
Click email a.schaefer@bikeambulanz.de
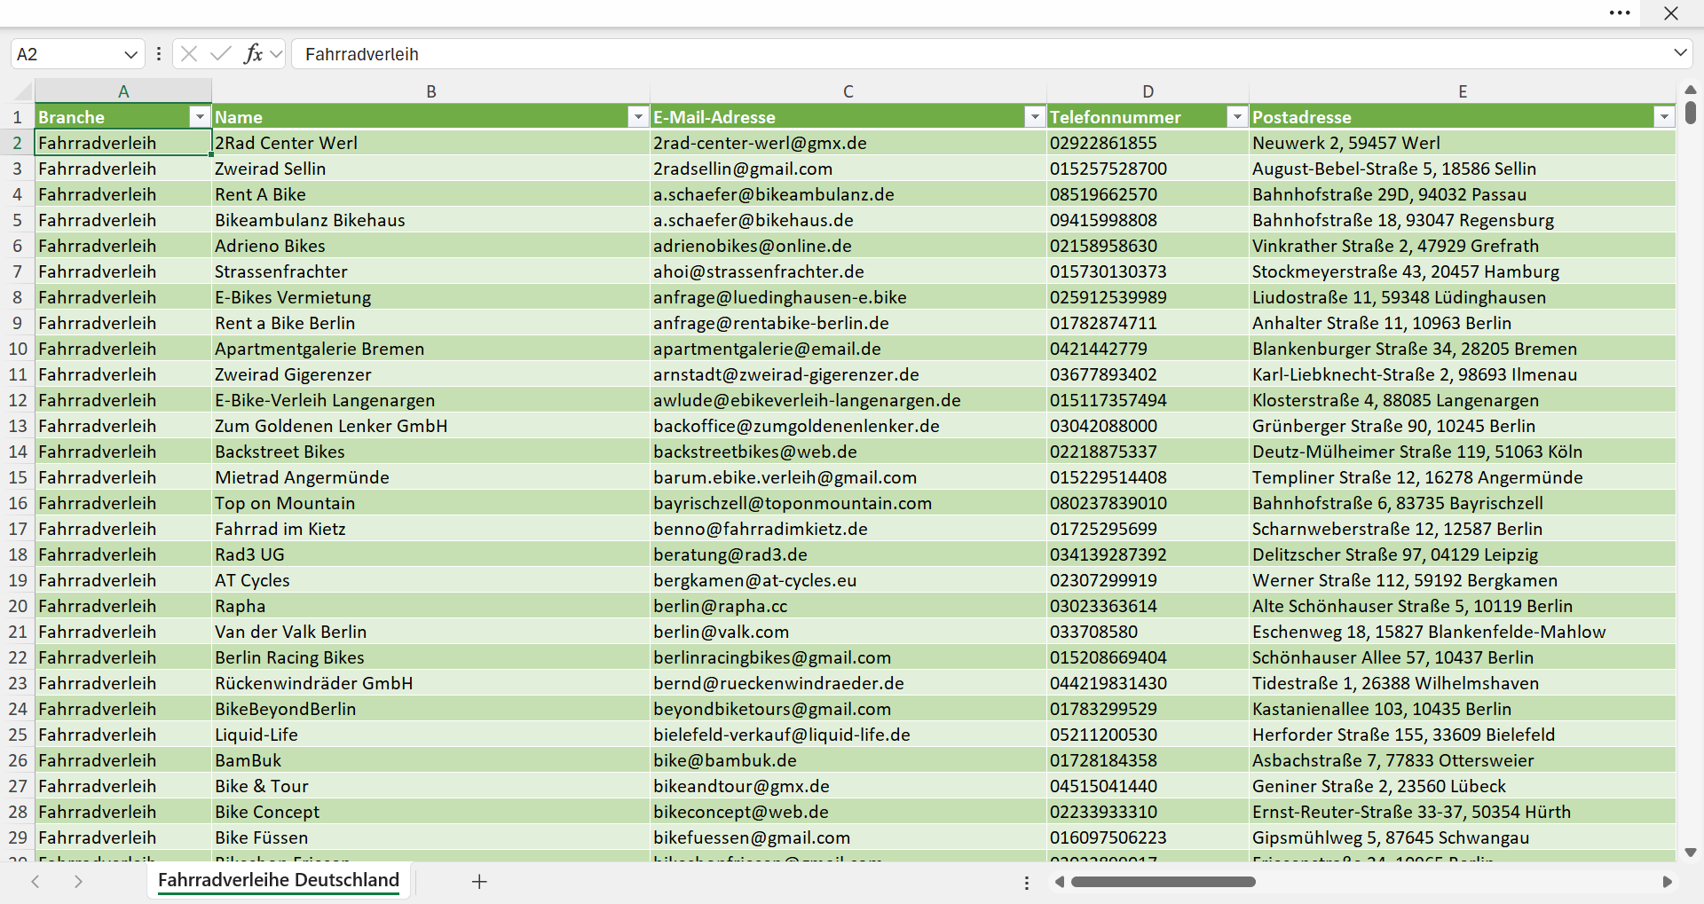[x=848, y=194]
